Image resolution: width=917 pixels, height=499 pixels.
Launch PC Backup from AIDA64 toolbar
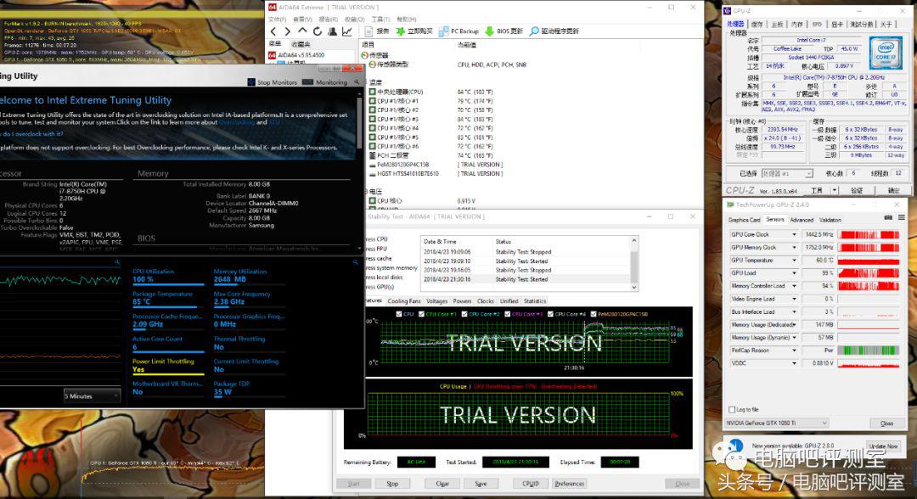[458, 31]
